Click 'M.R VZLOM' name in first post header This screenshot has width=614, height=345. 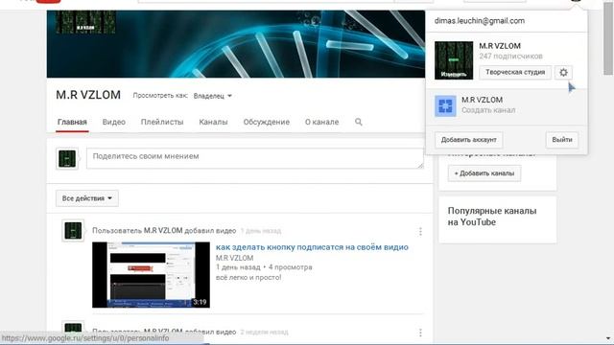click(x=163, y=230)
